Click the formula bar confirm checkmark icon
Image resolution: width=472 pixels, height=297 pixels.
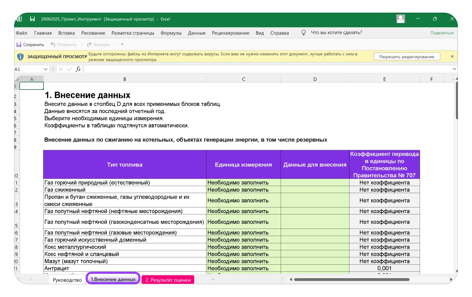click(x=70, y=69)
